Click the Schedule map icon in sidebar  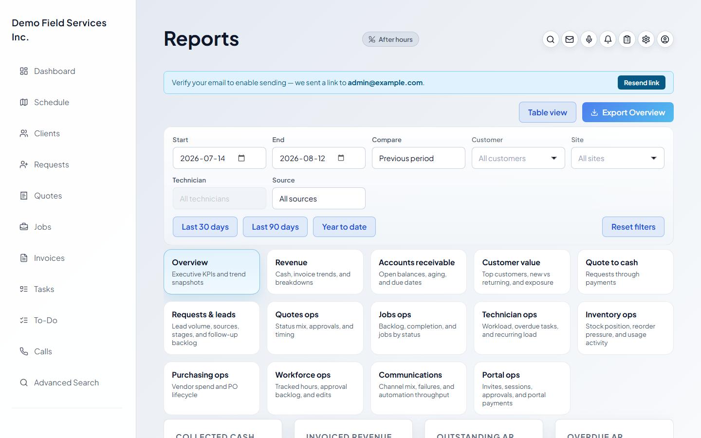[x=24, y=102]
